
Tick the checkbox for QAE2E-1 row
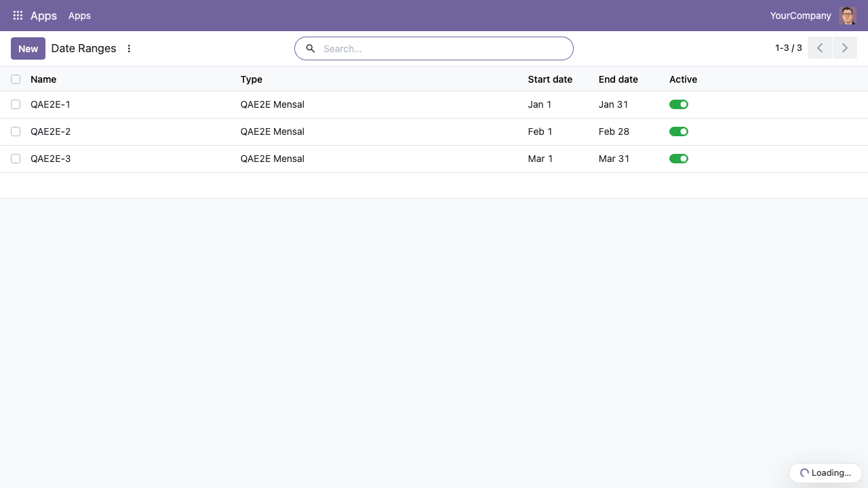tap(16, 104)
